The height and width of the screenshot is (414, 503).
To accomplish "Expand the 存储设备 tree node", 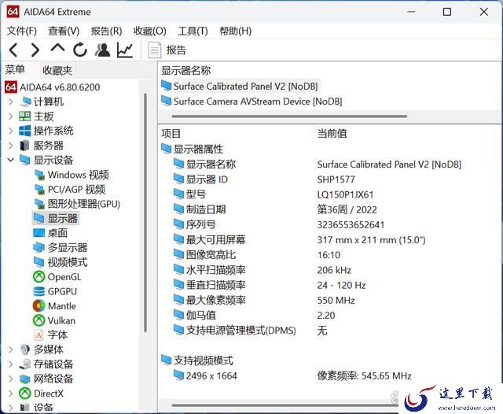I will 10,364.
